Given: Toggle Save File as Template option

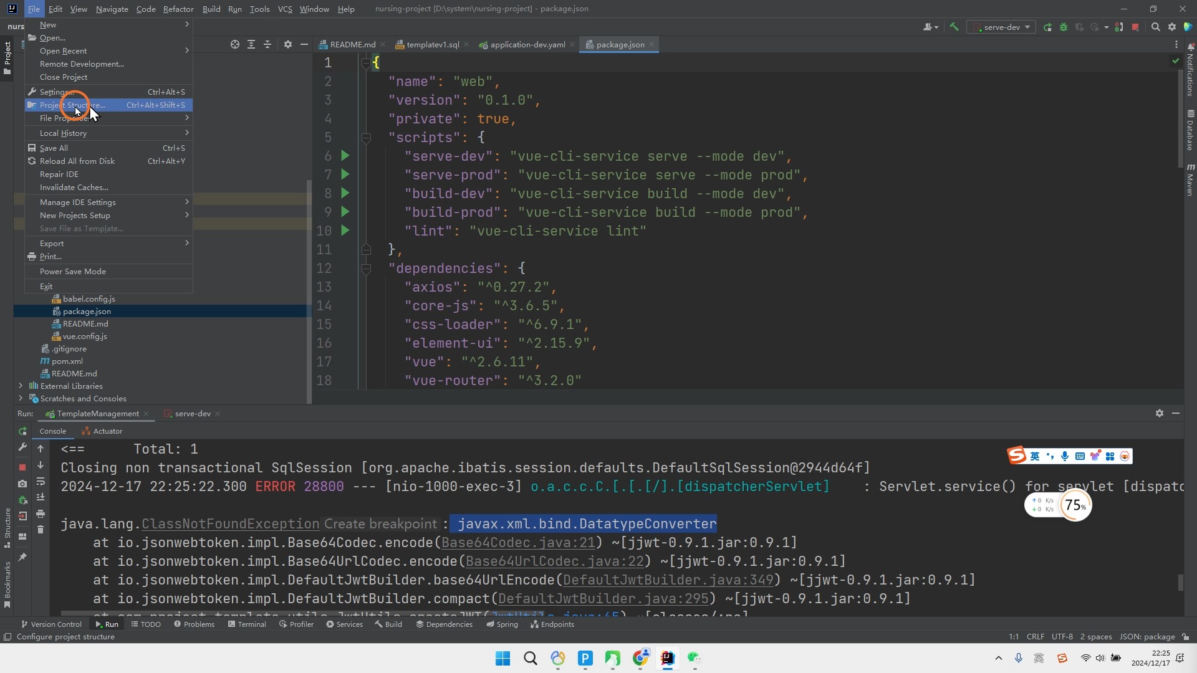Looking at the screenshot, I should [80, 229].
